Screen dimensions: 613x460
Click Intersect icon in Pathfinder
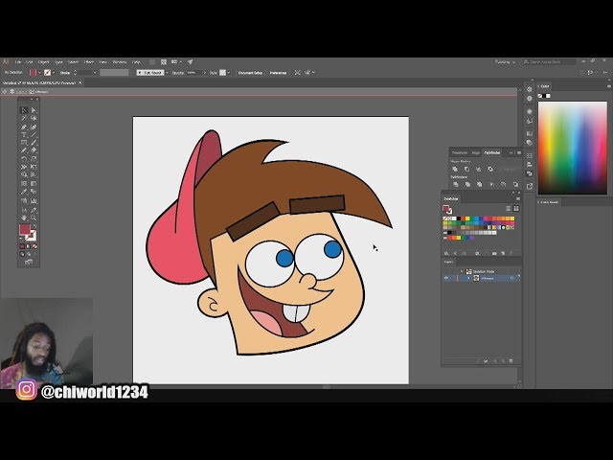[479, 169]
